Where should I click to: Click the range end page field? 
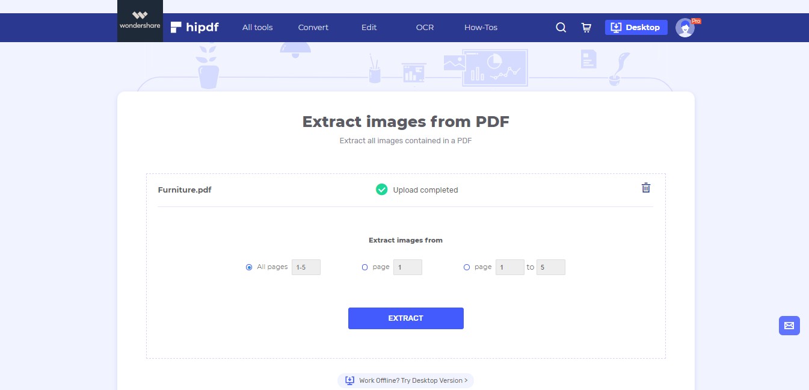click(x=551, y=267)
